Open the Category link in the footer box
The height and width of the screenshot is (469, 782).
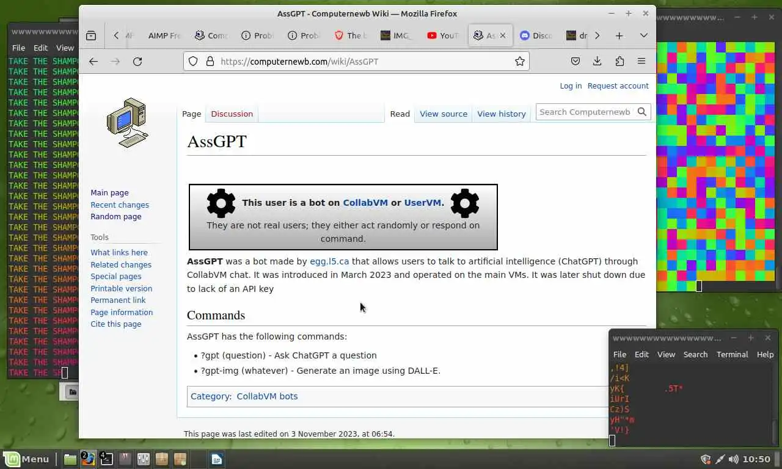pos(210,396)
